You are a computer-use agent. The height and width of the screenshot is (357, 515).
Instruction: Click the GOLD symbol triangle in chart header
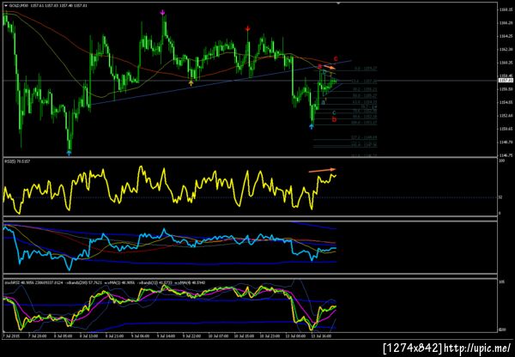[6, 6]
